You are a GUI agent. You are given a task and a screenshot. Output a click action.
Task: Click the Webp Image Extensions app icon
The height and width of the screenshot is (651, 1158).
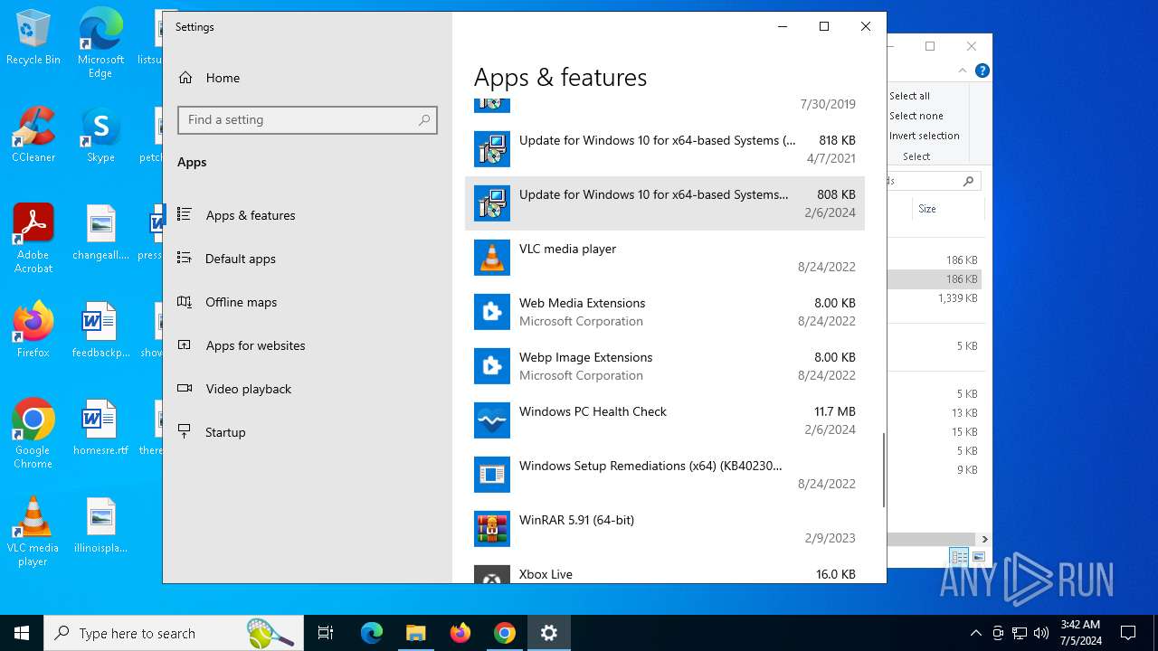[x=492, y=366]
